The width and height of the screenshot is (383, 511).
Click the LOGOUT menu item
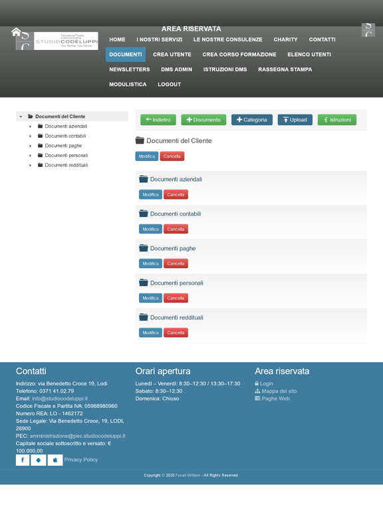(x=170, y=85)
